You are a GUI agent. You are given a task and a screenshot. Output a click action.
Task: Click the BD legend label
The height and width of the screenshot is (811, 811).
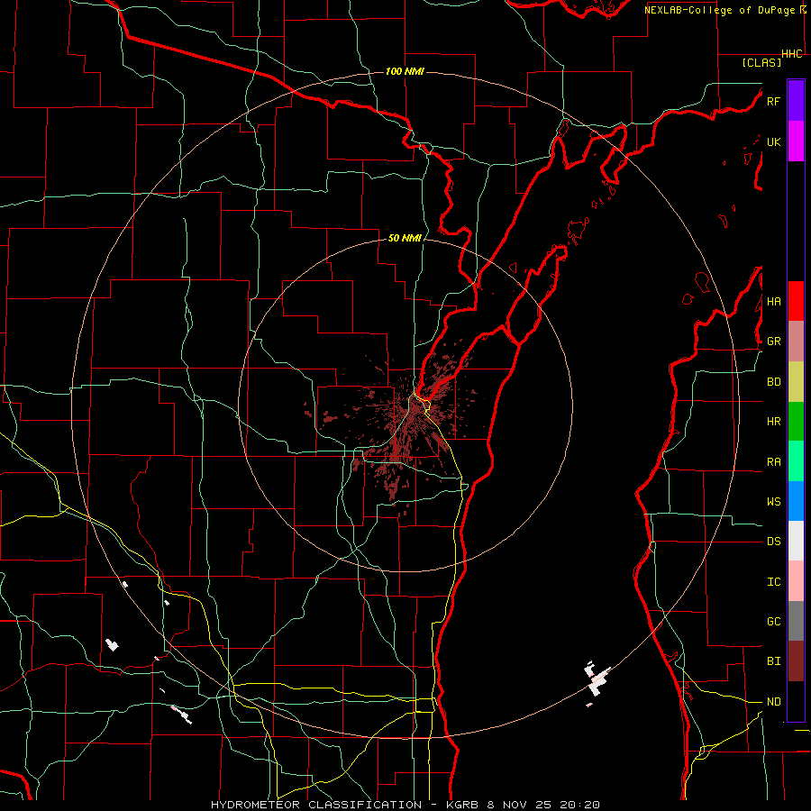coord(773,382)
